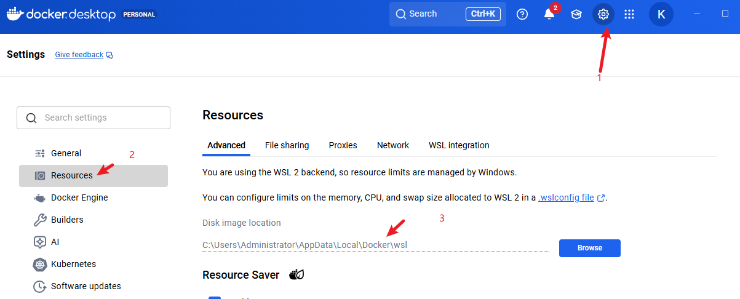Click the Builders wrench icon
The height and width of the screenshot is (299, 740).
pyautogui.click(x=40, y=220)
